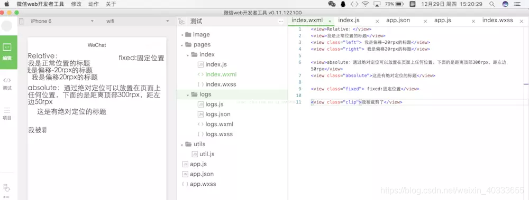Click the JS file icon of logs.js

tap(200, 104)
